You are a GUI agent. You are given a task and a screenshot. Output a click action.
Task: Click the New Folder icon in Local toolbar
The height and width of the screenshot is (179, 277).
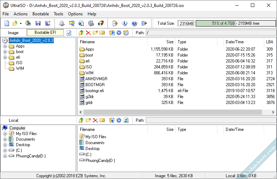[x=88, y=120]
